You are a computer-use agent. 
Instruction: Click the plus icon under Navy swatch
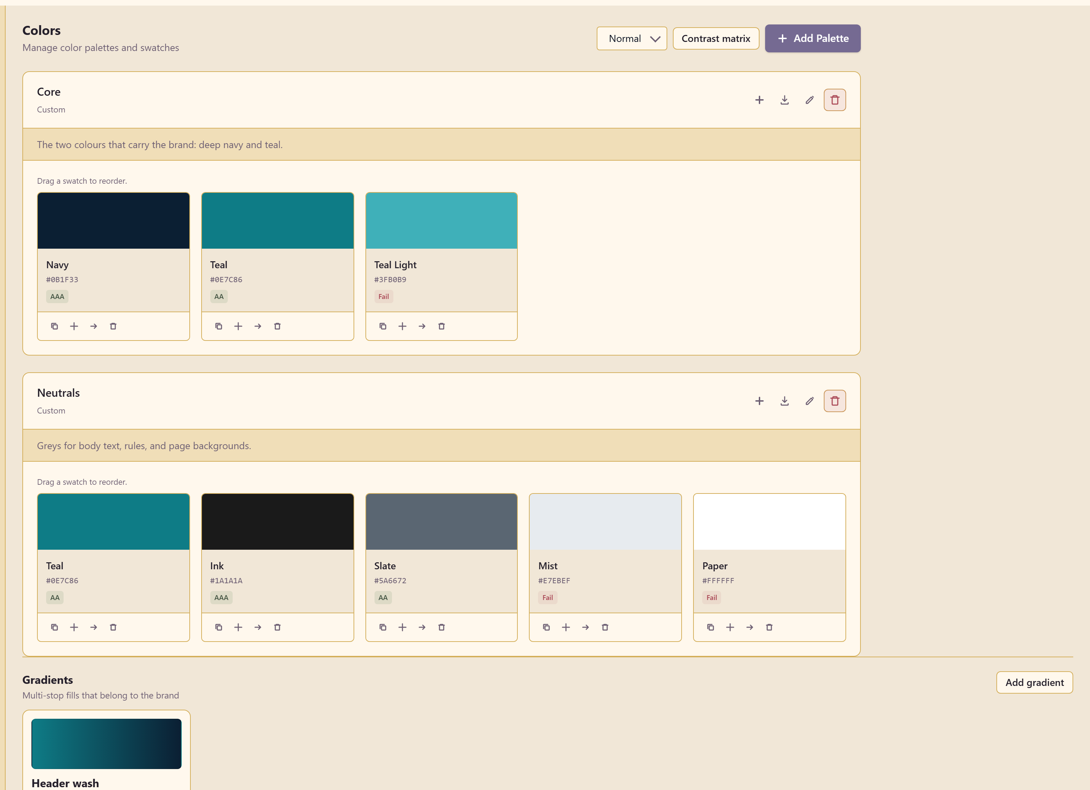click(74, 326)
